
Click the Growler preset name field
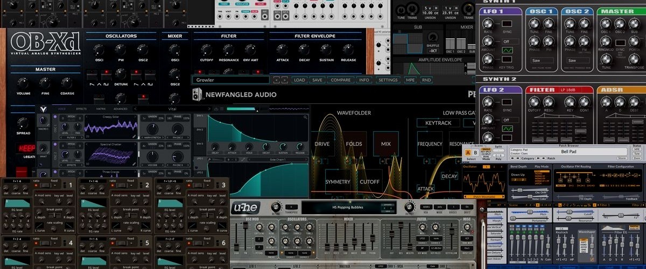point(231,80)
